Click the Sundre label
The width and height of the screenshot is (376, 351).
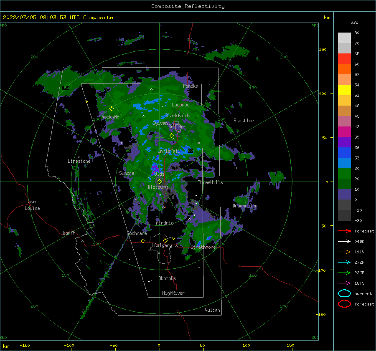click(x=127, y=173)
